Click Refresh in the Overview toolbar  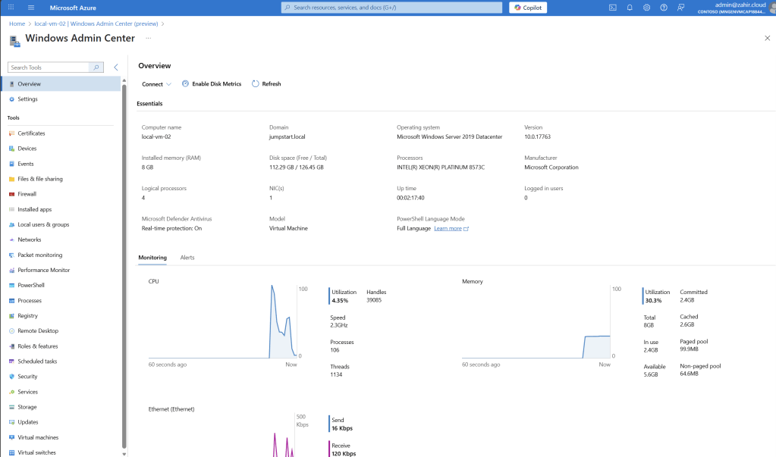click(266, 84)
